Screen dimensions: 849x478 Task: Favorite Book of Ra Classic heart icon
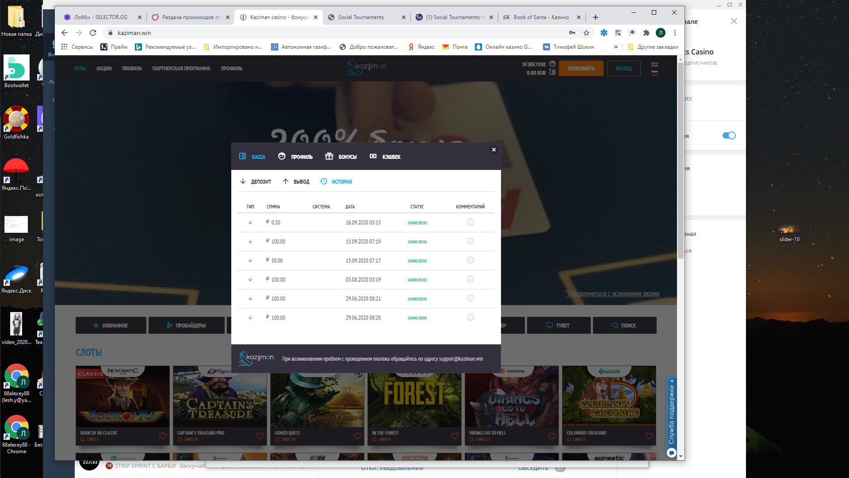(163, 436)
